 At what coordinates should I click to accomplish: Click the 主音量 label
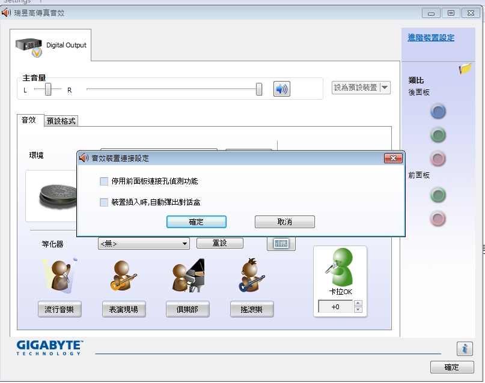pyautogui.click(x=34, y=78)
